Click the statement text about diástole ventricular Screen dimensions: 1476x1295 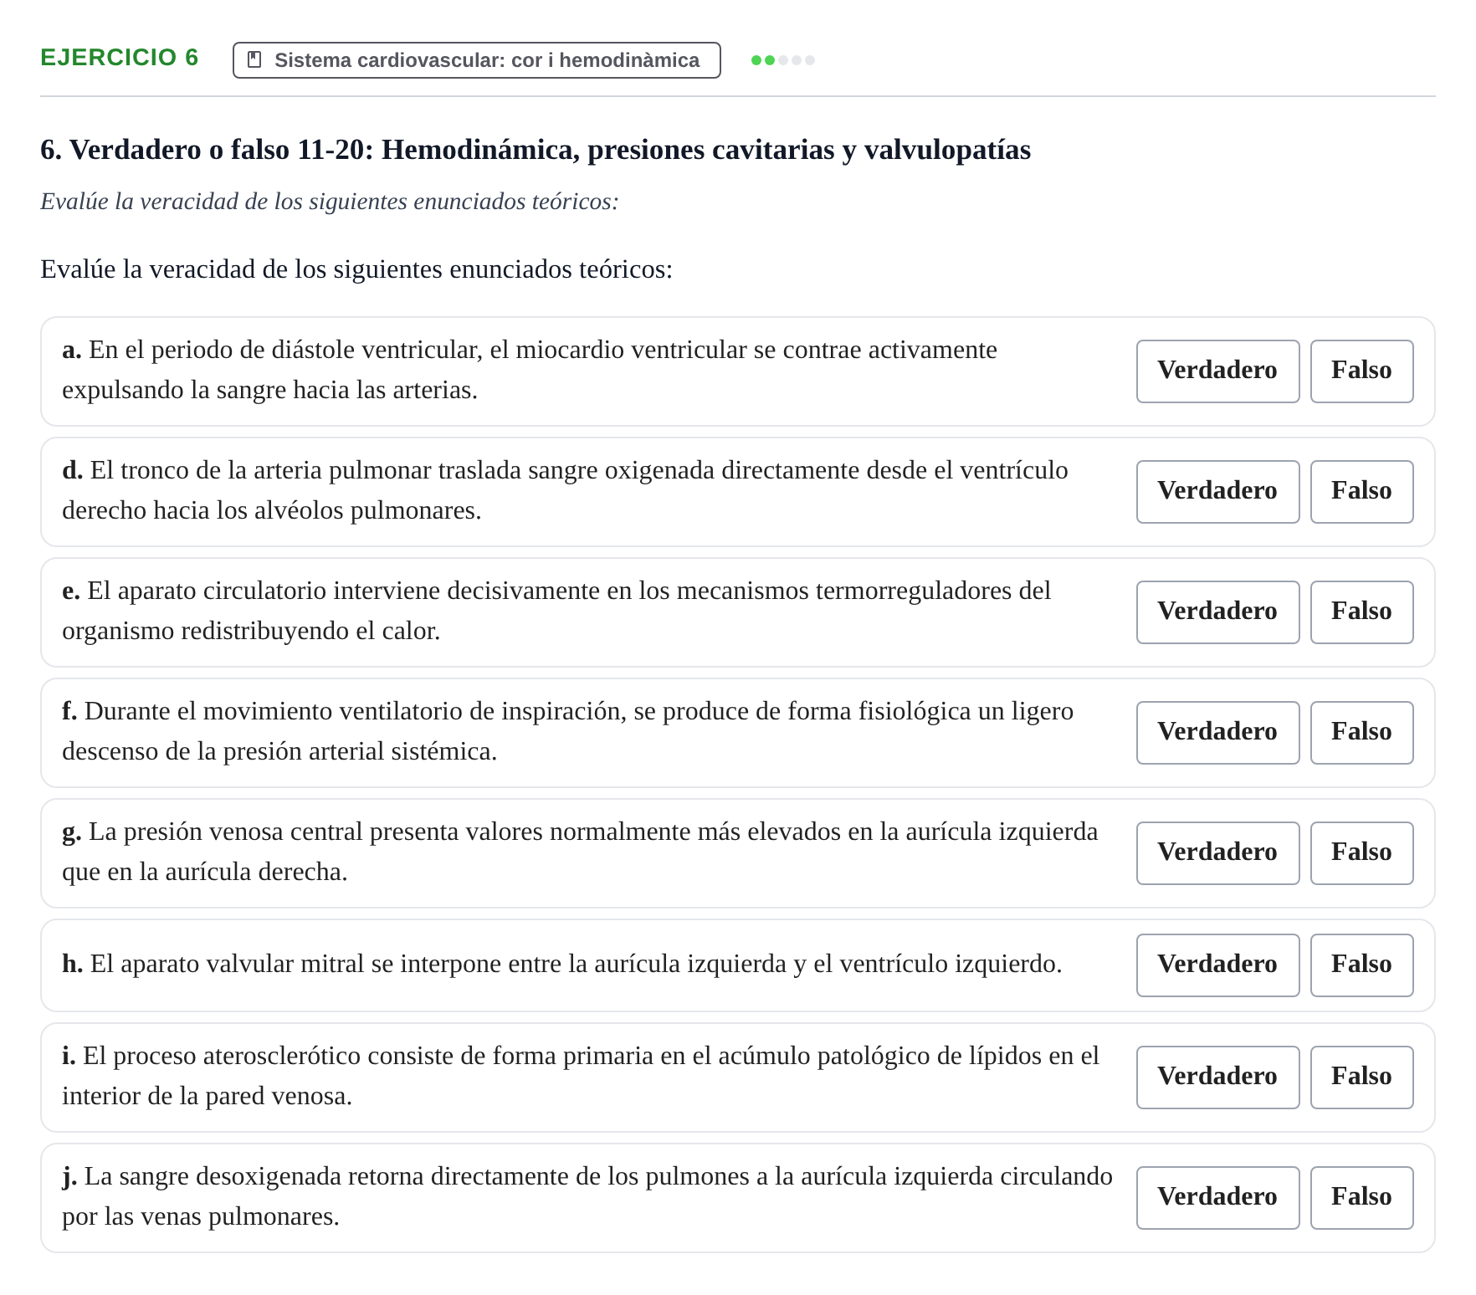pyautogui.click(x=530, y=370)
